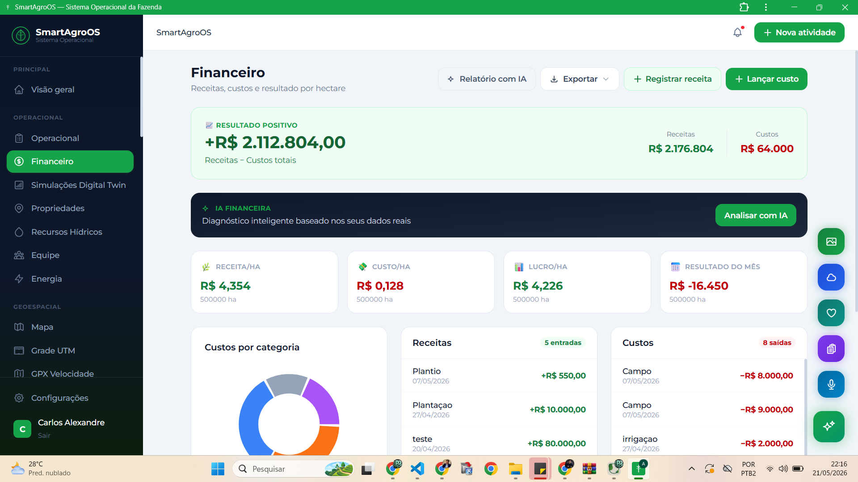Open Task View on the taskbar

[367, 469]
